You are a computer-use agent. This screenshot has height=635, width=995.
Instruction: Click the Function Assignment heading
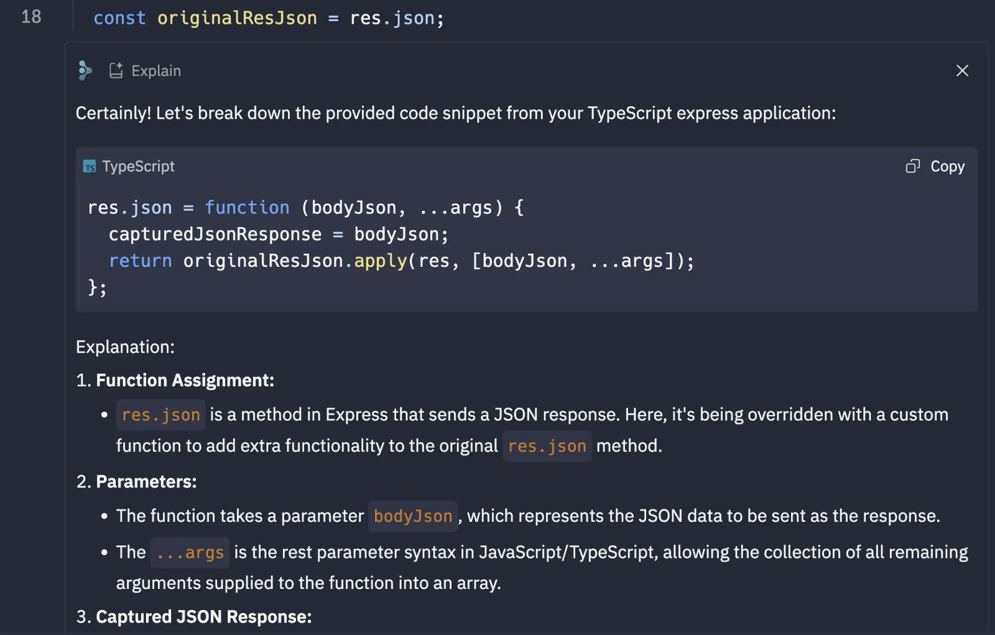[185, 381]
